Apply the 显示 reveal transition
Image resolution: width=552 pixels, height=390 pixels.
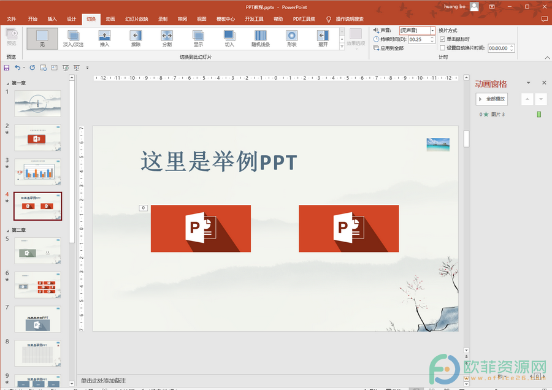pos(198,39)
